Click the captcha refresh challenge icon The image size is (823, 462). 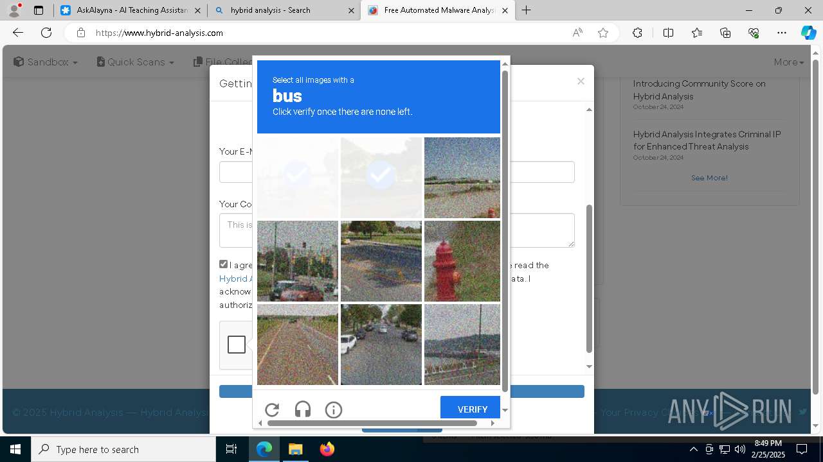tap(272, 409)
